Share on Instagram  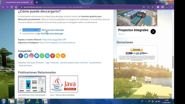31,56
